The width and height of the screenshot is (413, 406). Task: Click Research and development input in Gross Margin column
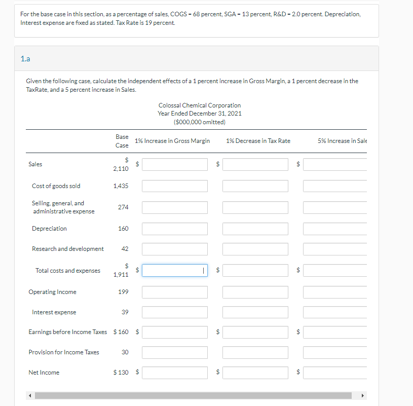pos(175,249)
